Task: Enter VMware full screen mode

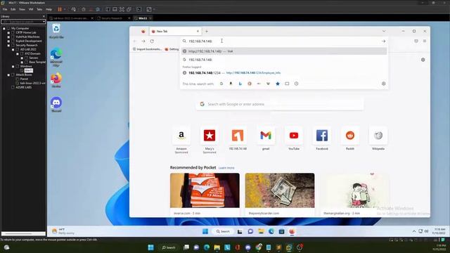Action: tap(122, 9)
